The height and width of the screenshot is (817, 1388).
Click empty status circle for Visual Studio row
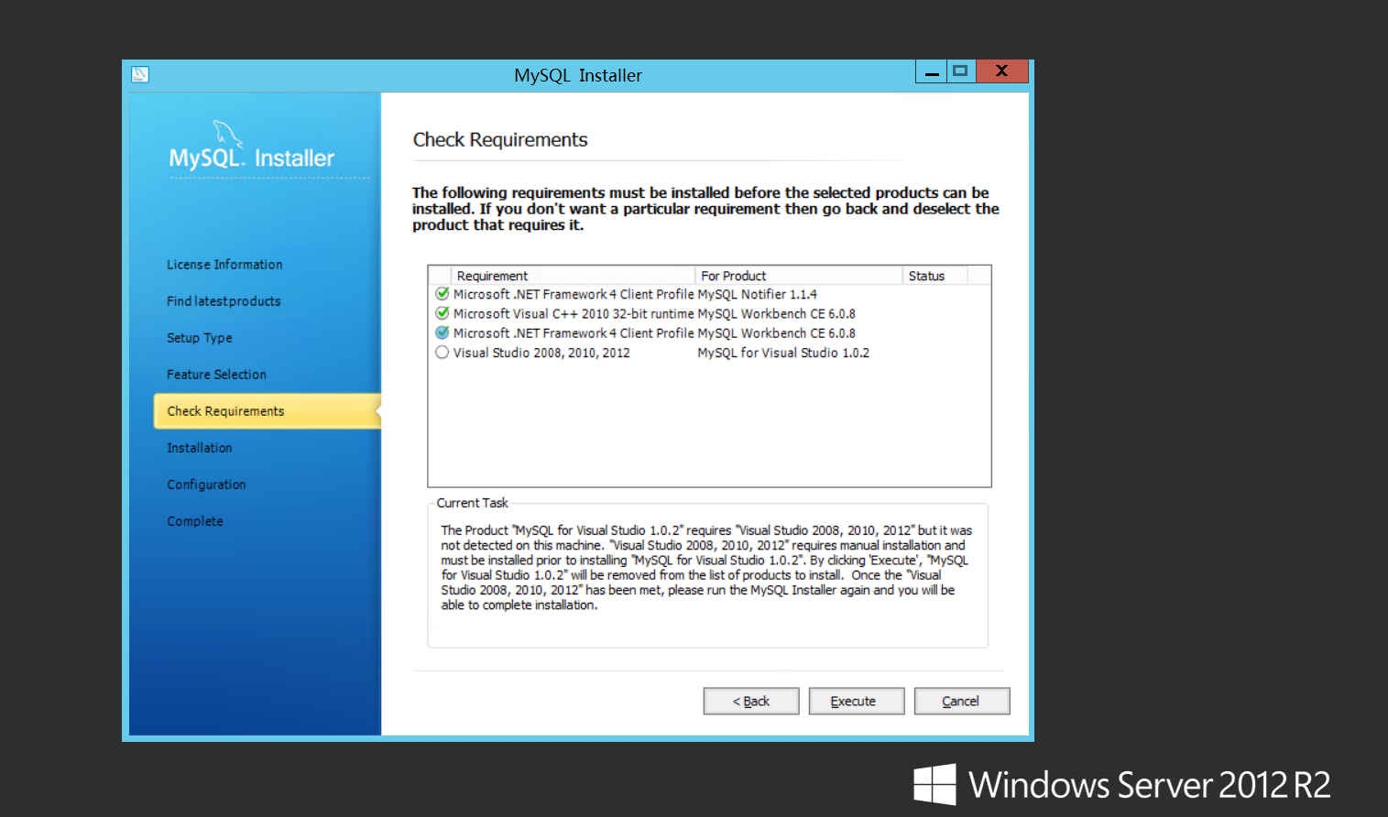(443, 353)
